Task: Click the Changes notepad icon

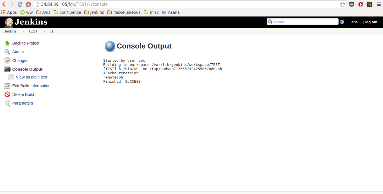Action: (7, 61)
